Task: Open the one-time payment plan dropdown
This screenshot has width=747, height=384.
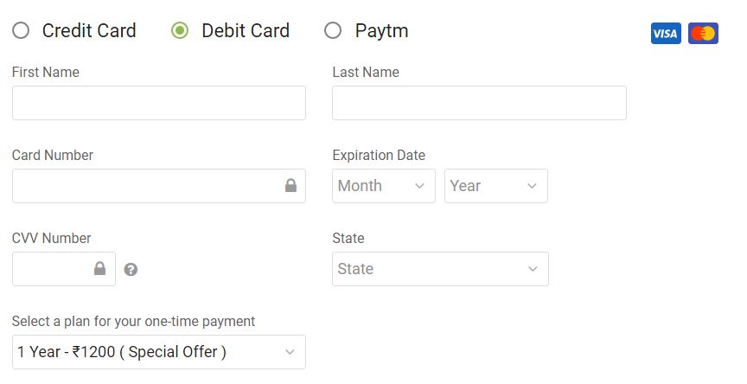Action: [x=158, y=352]
